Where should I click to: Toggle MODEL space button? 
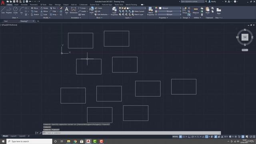pyautogui.click(x=175, y=137)
